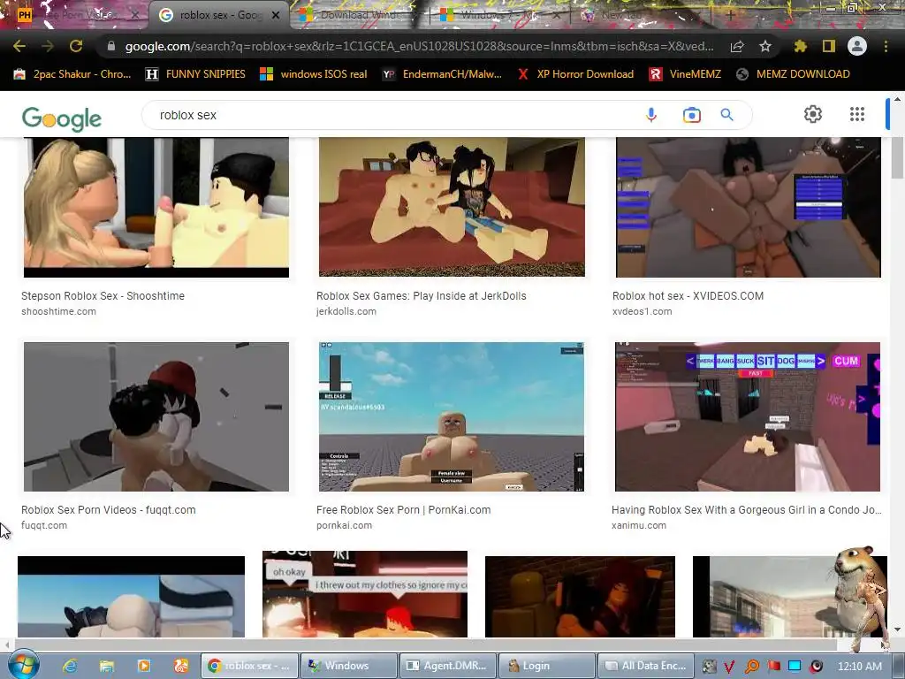This screenshot has height=679, width=905.
Task: Go to the Google homepage via logo
Action: pyautogui.click(x=62, y=119)
